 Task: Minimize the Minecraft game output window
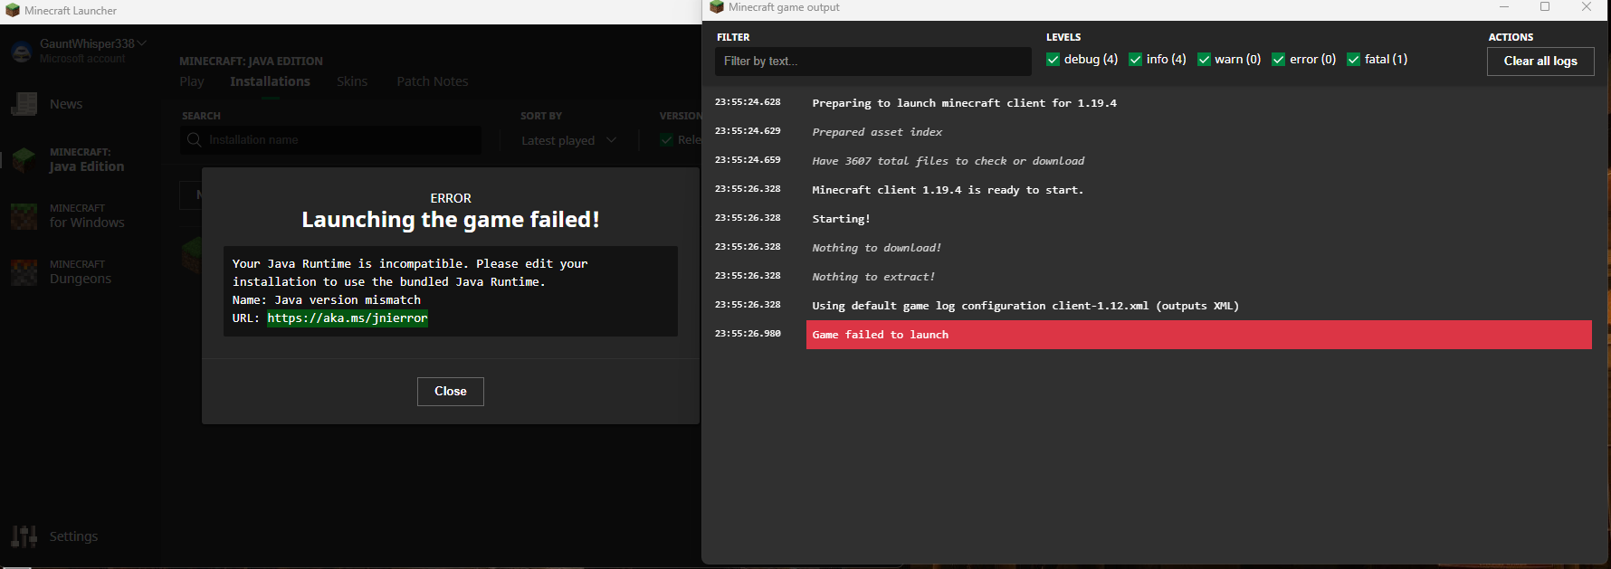(1504, 7)
